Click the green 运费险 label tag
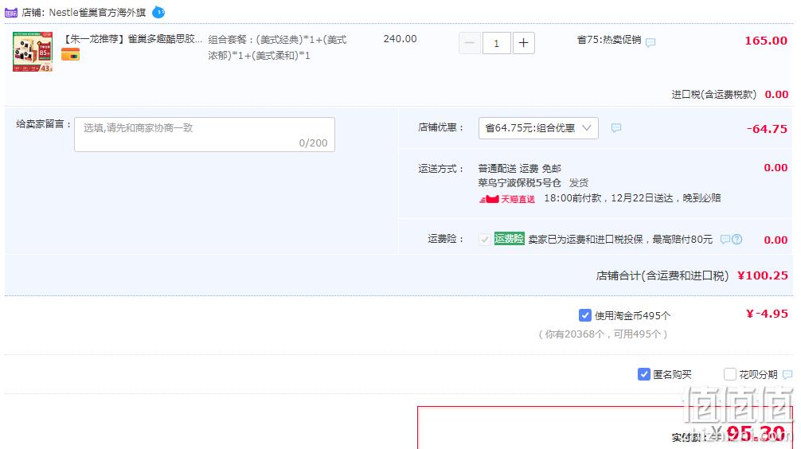This screenshot has height=449, width=801. [510, 239]
